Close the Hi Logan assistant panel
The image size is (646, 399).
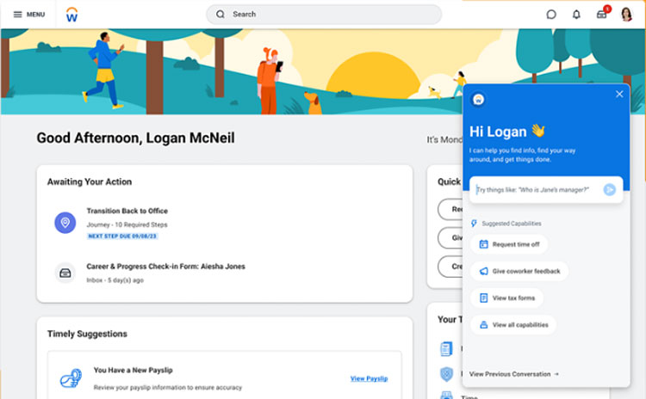[619, 95]
